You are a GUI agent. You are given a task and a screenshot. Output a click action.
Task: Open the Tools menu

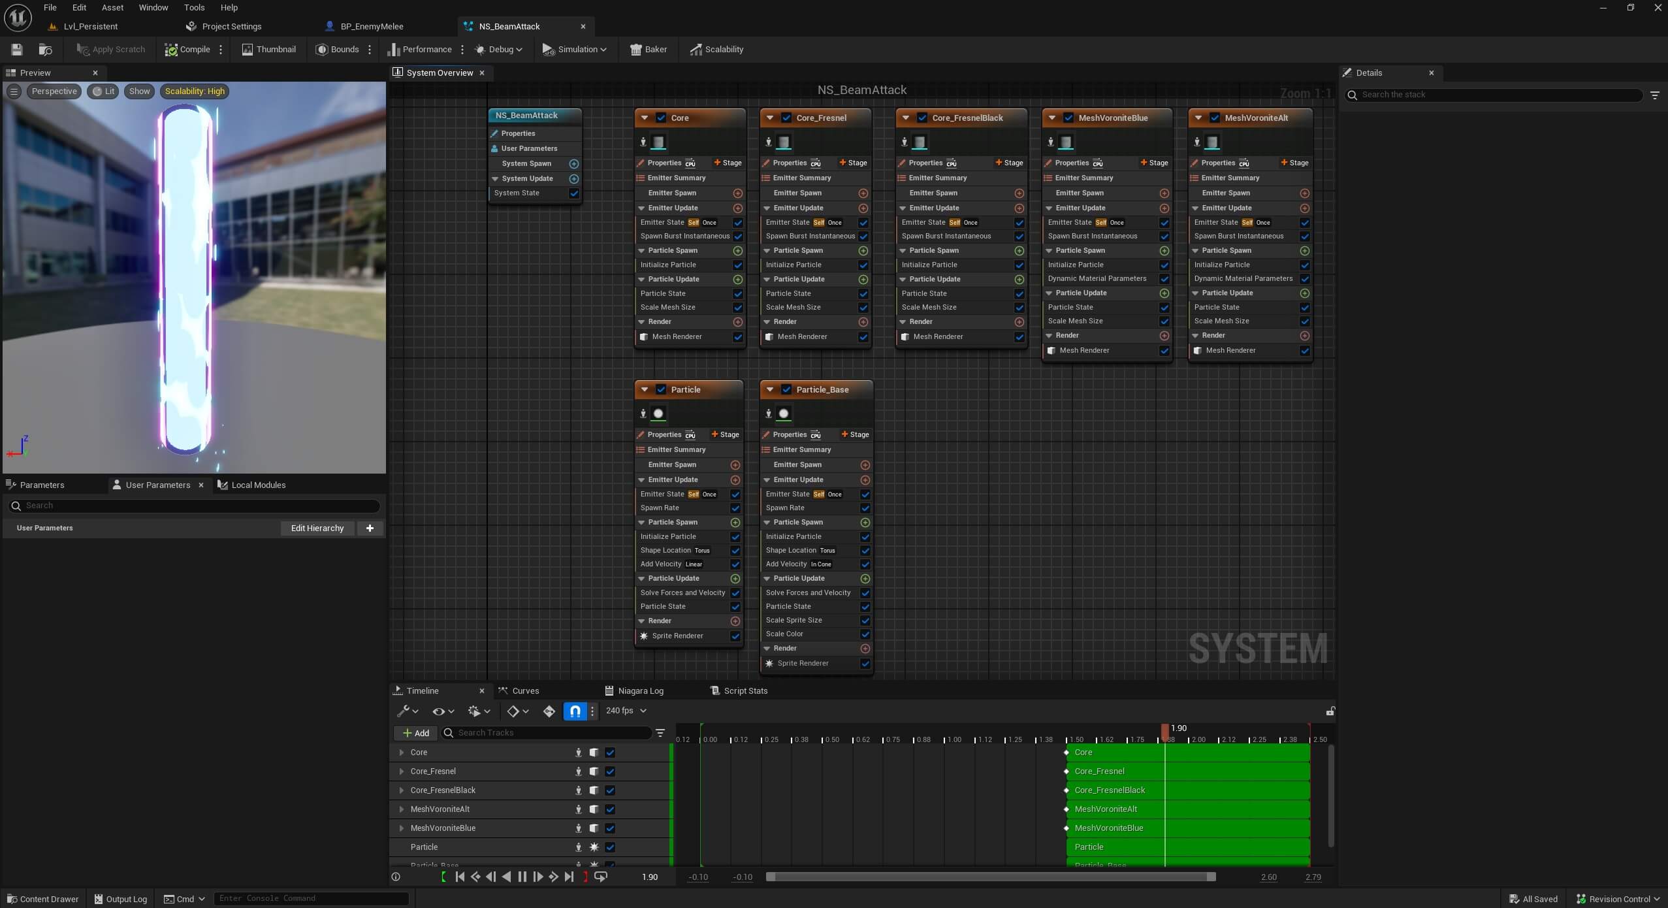(194, 8)
